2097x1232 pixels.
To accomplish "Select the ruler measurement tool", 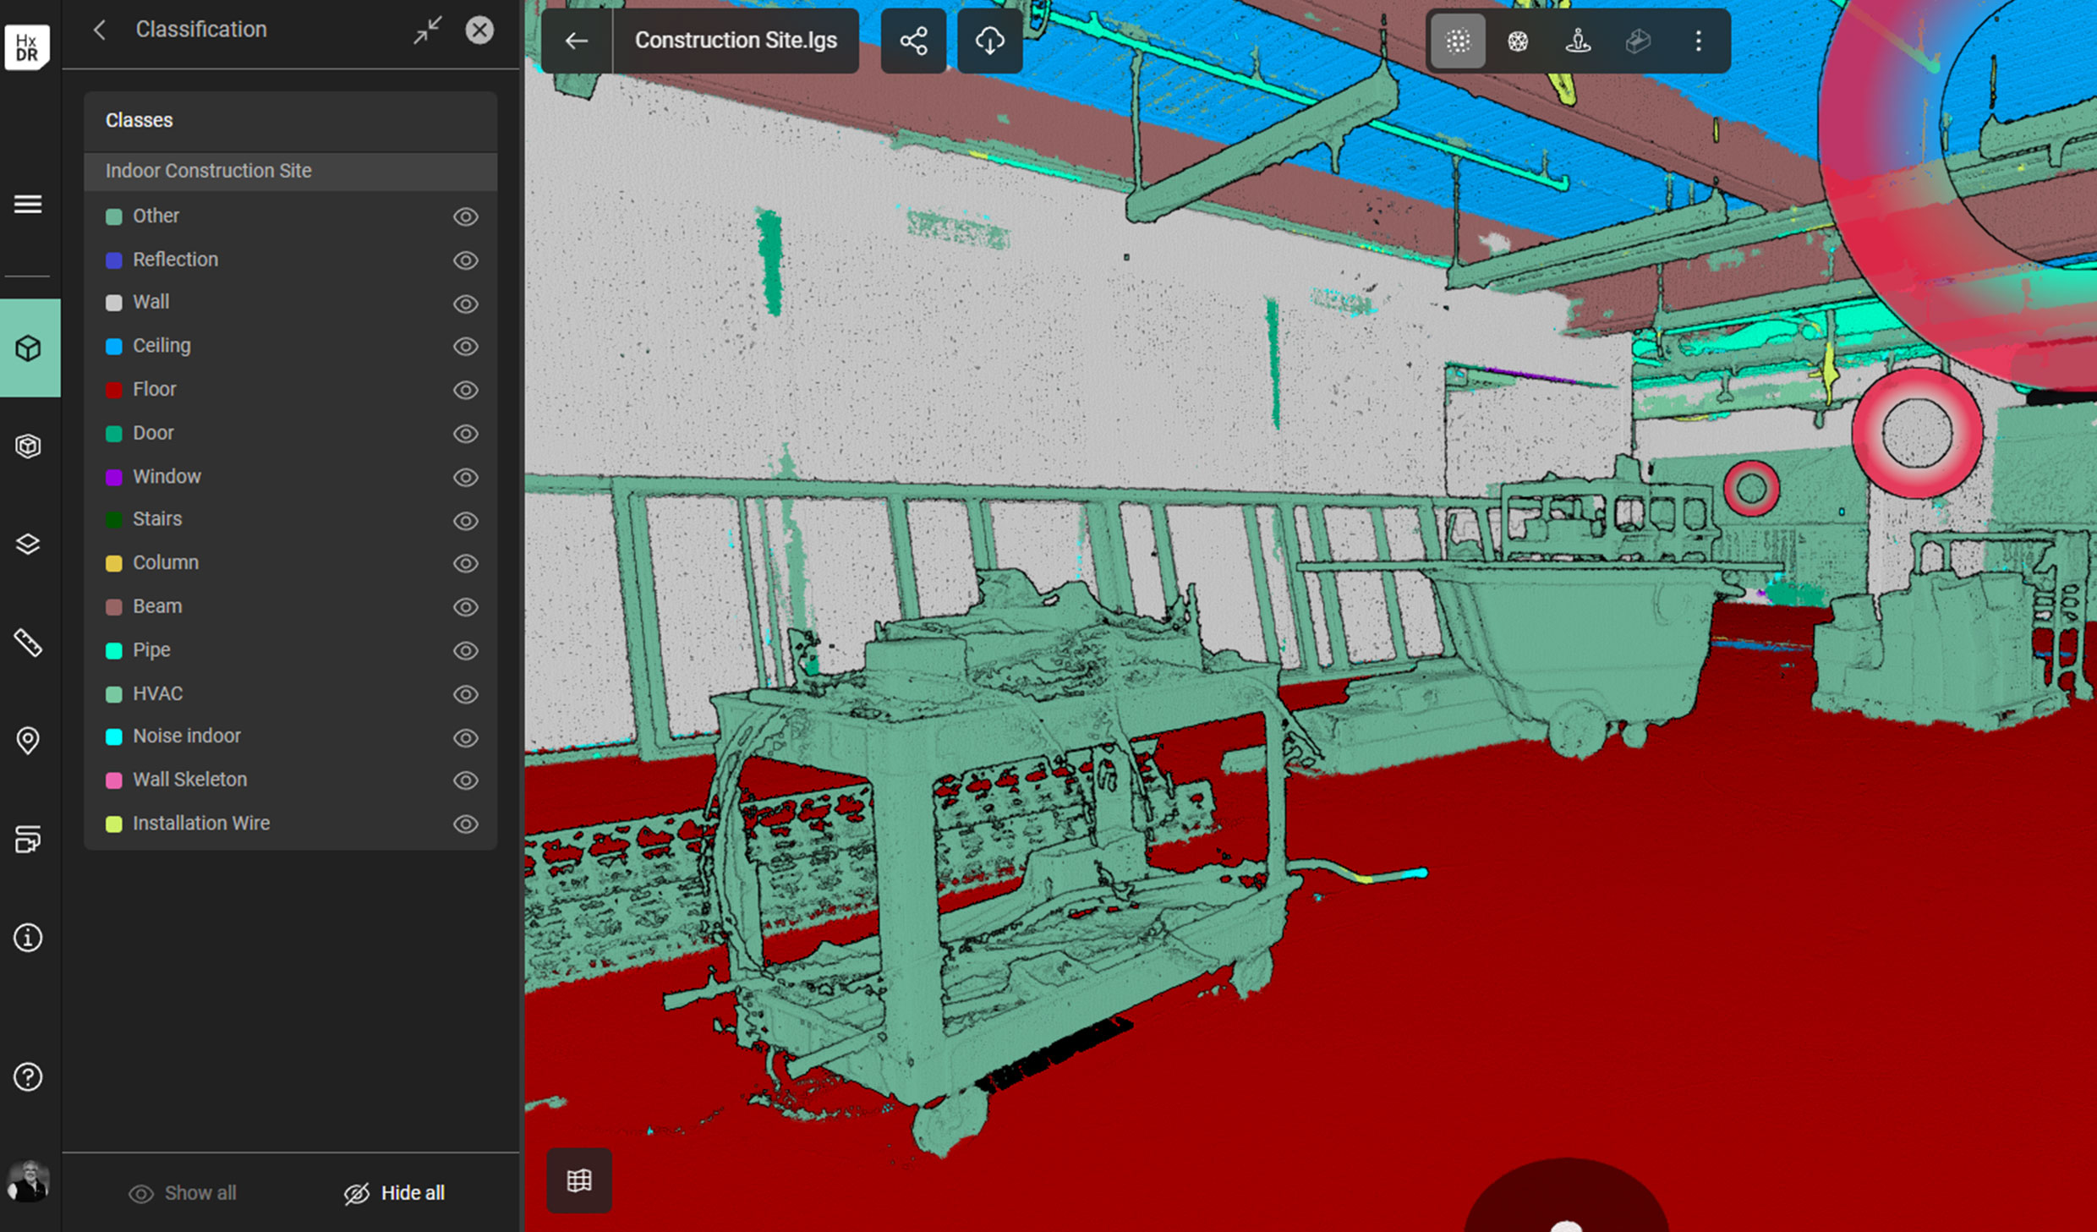I will [x=28, y=643].
